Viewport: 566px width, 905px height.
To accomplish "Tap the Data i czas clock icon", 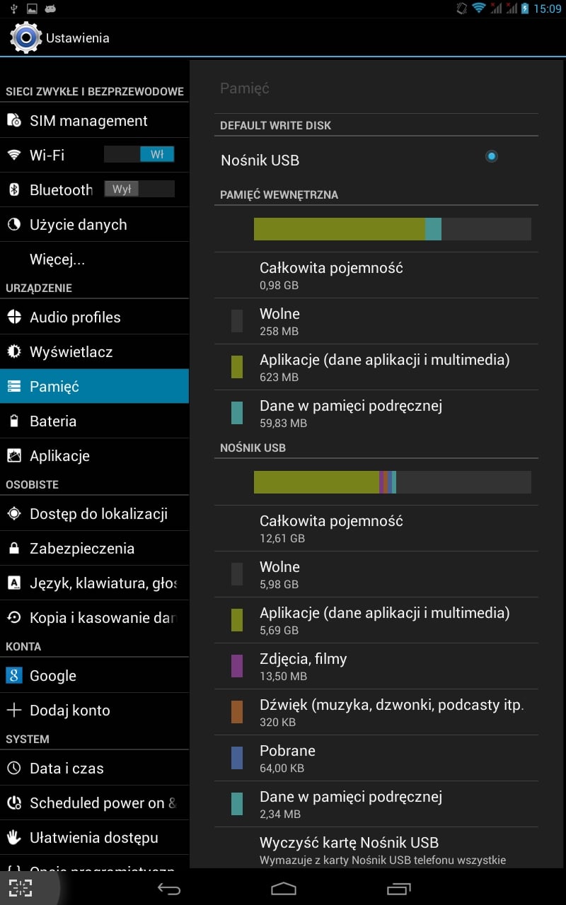I will click(14, 768).
